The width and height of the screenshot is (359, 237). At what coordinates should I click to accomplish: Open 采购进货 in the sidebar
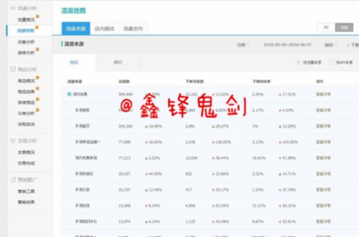(26, 124)
